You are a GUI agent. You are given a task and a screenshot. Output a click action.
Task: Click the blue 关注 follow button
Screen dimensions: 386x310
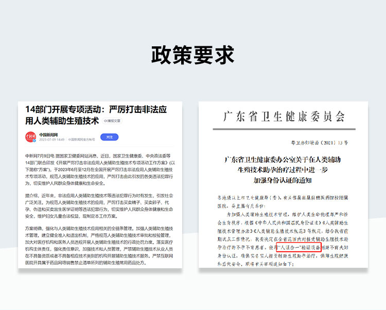click(109, 137)
